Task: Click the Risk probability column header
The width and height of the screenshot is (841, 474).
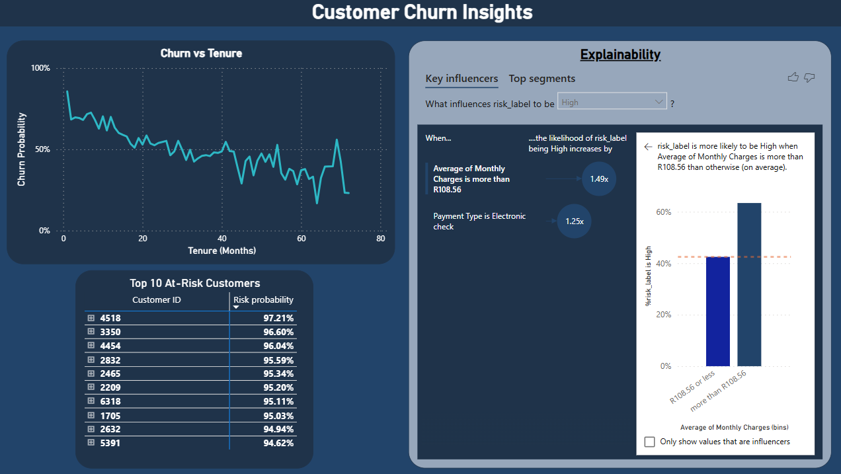Action: 263,300
